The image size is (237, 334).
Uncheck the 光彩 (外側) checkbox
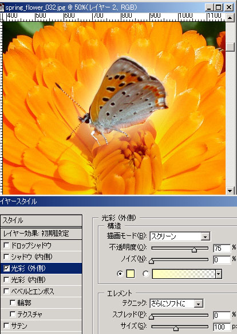tap(7, 269)
